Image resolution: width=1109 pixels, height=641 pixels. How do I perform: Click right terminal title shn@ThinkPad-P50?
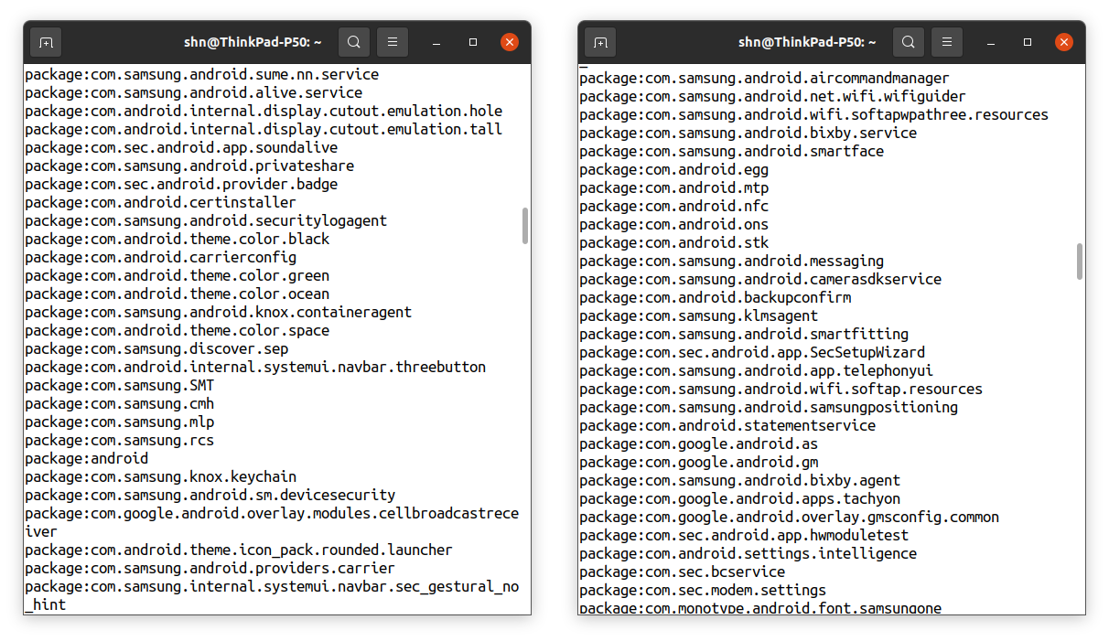pyautogui.click(x=807, y=42)
